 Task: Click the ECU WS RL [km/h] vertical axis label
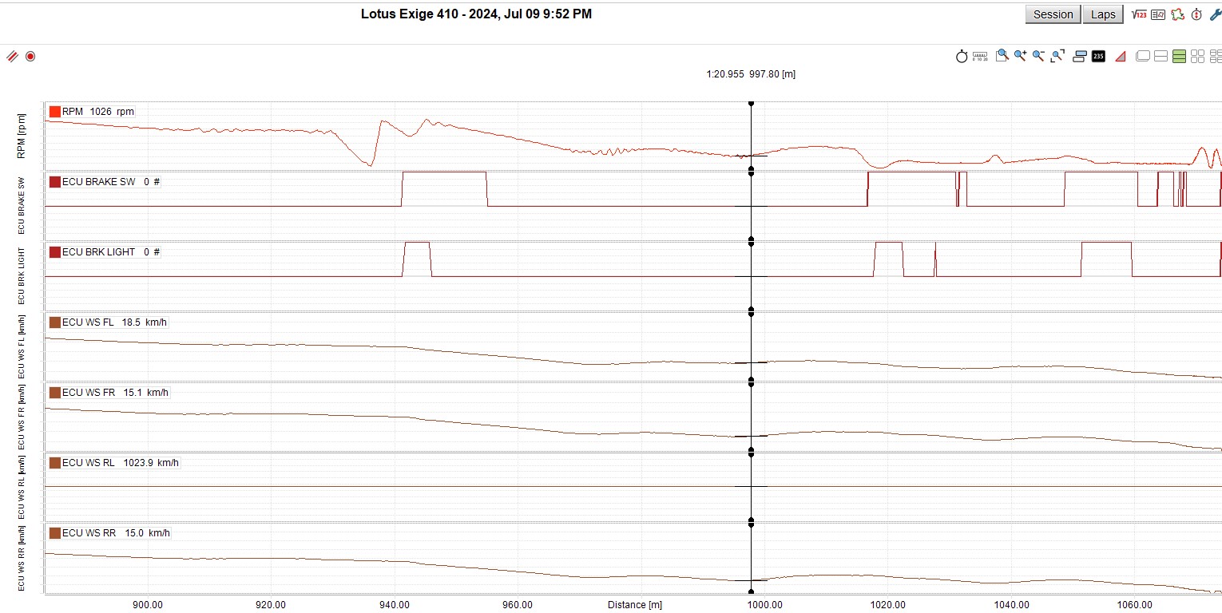[x=22, y=486]
